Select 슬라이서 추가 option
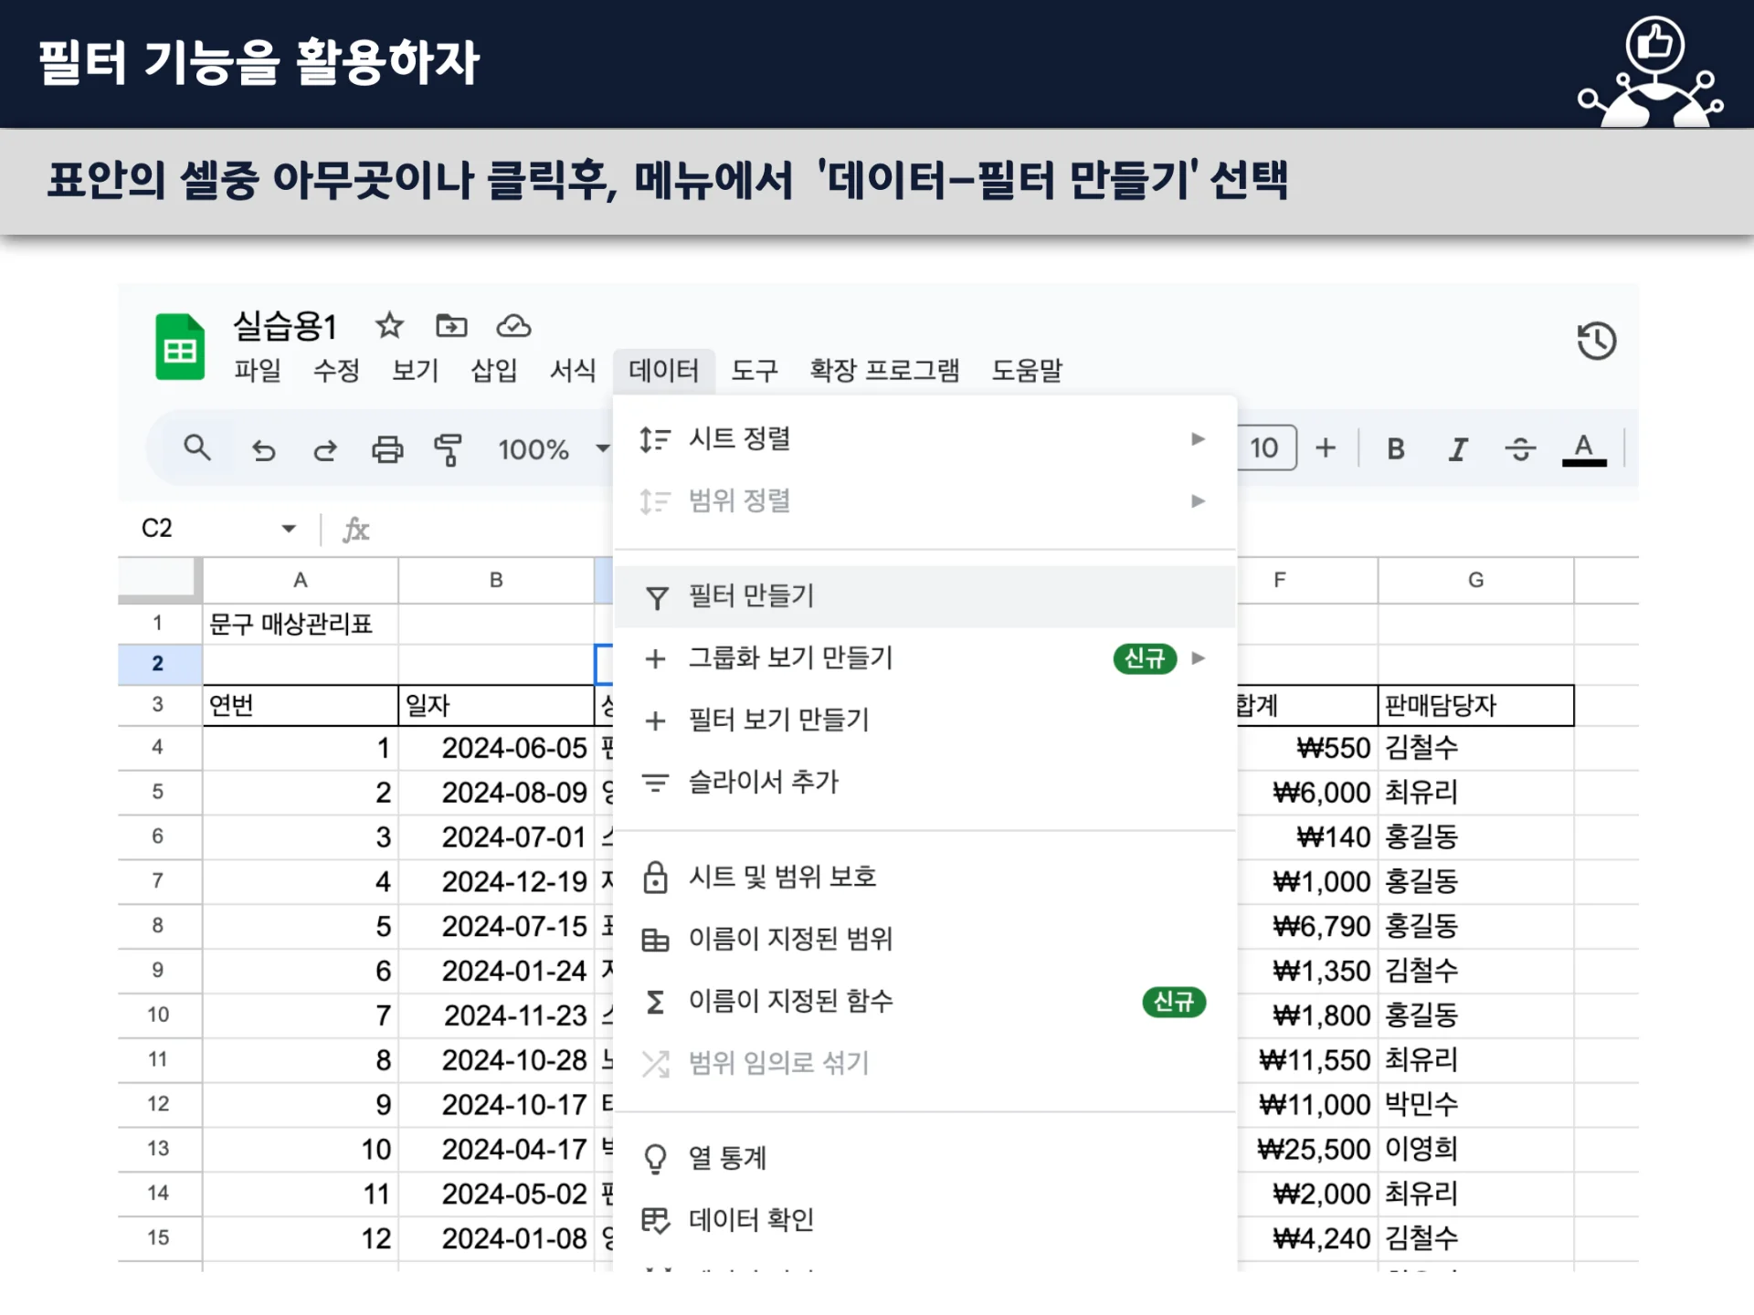 (x=925, y=783)
